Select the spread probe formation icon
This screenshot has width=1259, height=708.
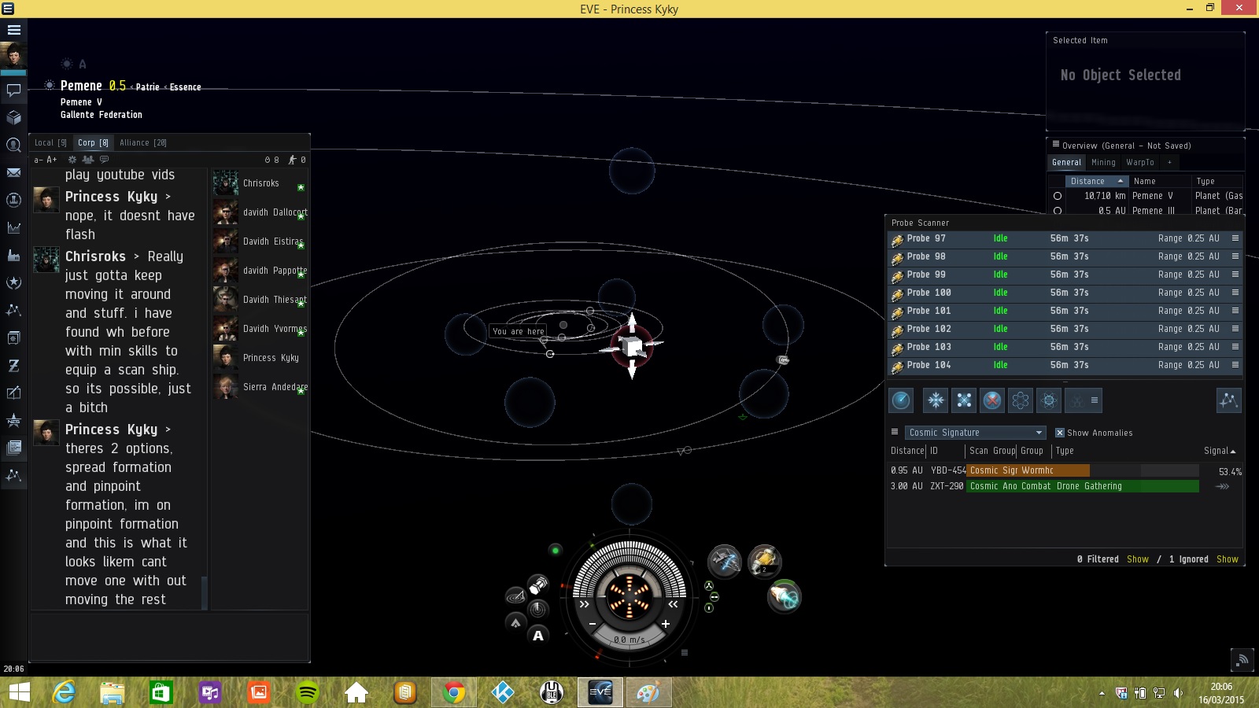[1021, 400]
